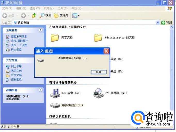176x132 pixels.
Task: Click 取消 in the insert disk dialog
Action: click(x=99, y=72)
